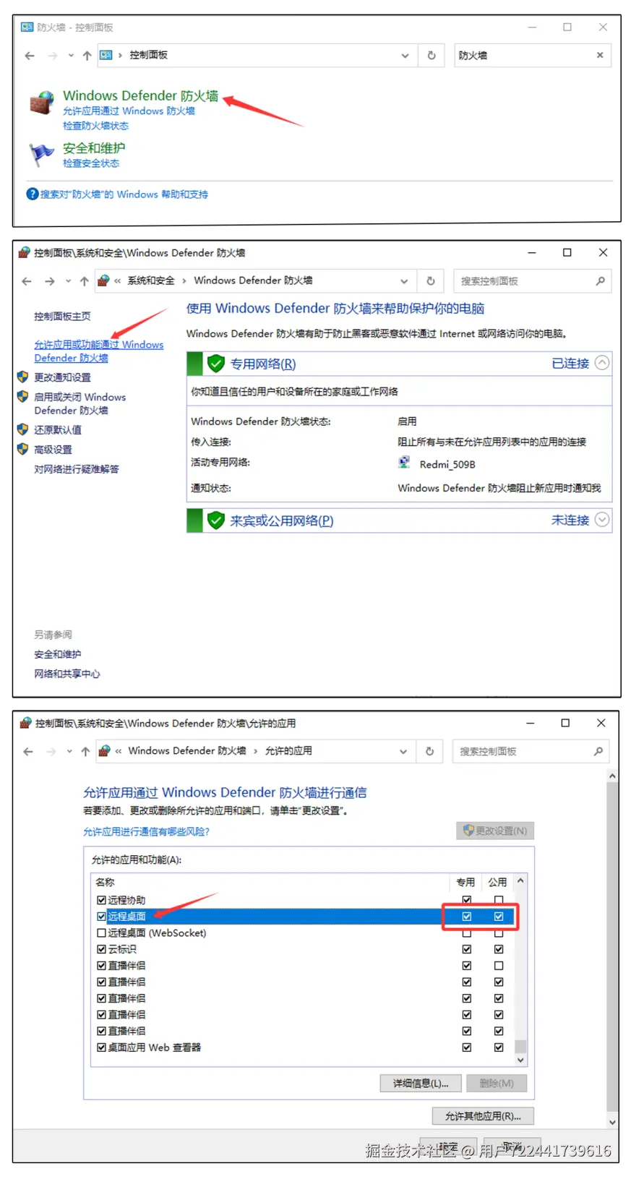
Task: Click Windows Defender 防火墙 breadcrumb in third window
Action: tap(187, 750)
